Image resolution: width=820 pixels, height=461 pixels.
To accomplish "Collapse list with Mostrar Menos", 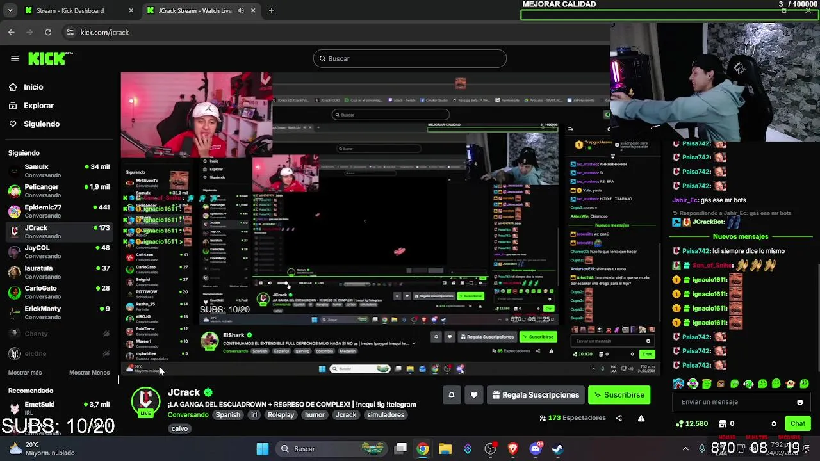I will (x=89, y=373).
